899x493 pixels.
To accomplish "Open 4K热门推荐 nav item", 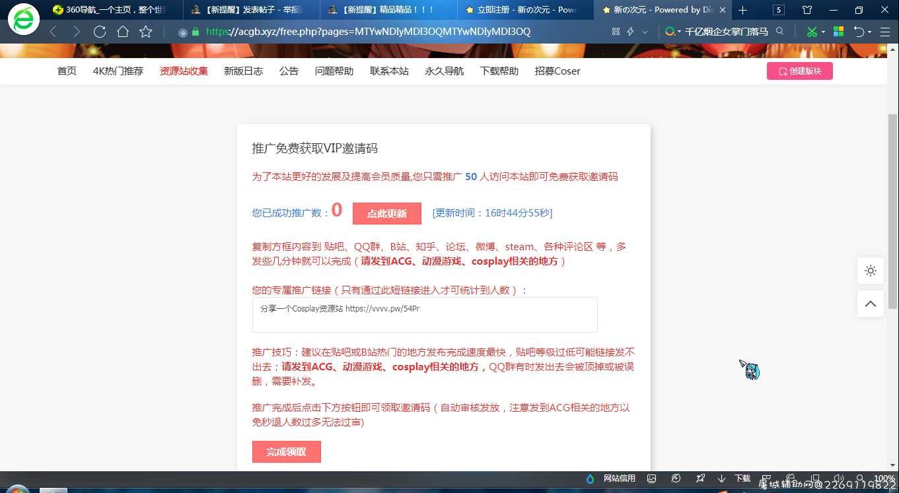I will point(118,71).
